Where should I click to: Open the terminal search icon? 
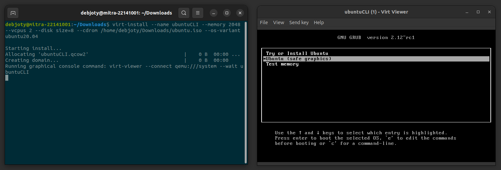184,13
